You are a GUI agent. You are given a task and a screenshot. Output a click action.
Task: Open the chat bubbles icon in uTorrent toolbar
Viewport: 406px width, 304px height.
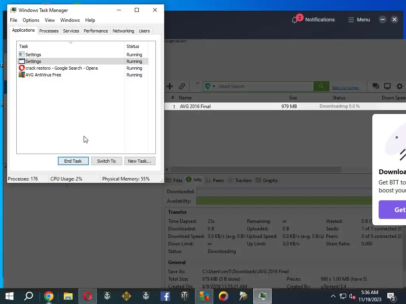[x=376, y=86]
